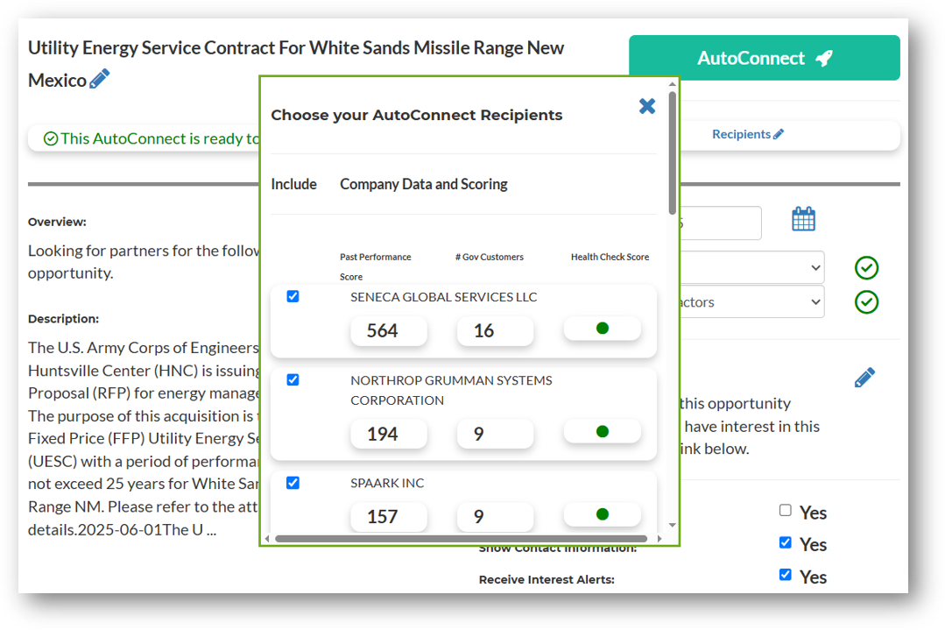The image size is (945, 630).
Task: Click SPAARK INC past performance score 157
Action: (x=389, y=516)
